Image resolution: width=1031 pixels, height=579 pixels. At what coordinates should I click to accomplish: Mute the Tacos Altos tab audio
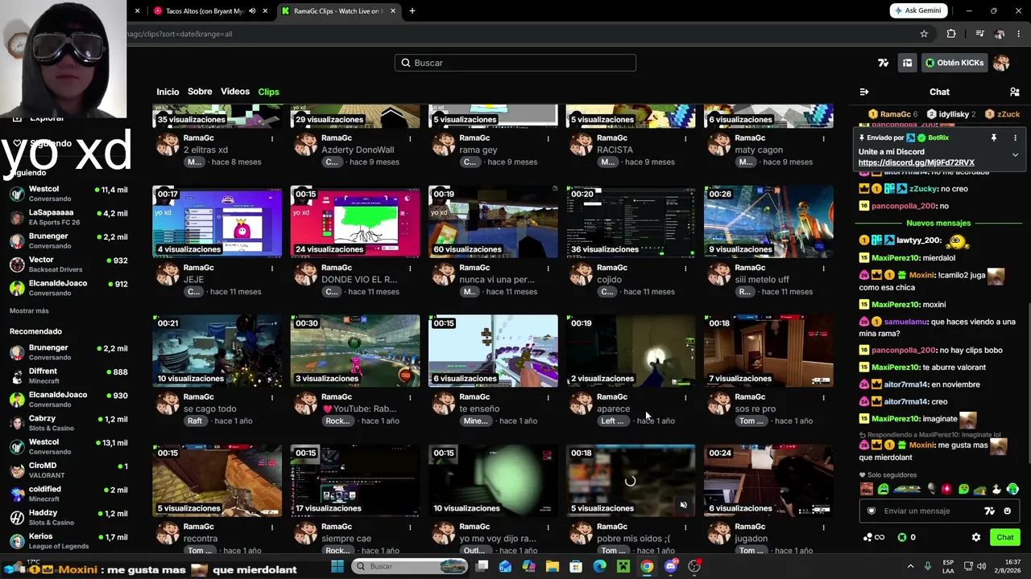tap(252, 11)
